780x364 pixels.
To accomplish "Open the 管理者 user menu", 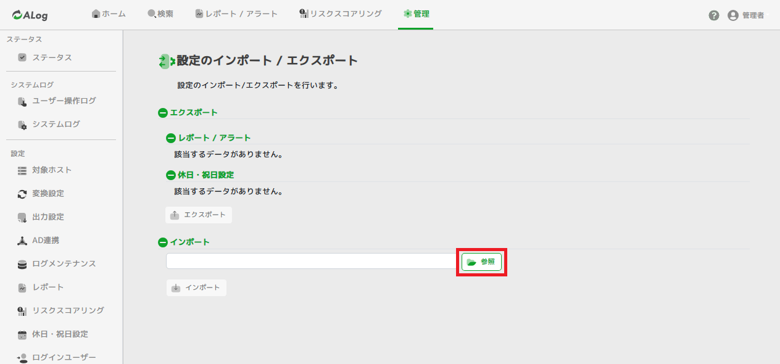I will [746, 15].
